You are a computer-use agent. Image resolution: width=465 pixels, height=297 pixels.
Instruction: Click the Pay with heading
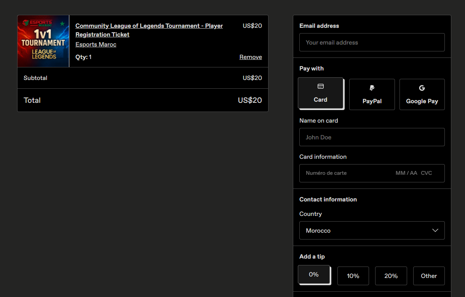(312, 68)
